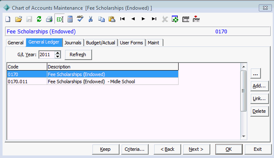Click the green Refresh arrows icon
274x158 pixels.
[x=39, y=19]
